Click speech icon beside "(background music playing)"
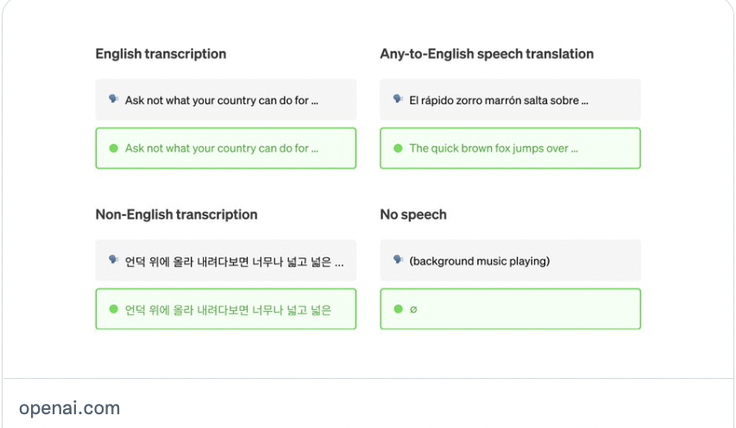This screenshot has width=736, height=428. coord(398,259)
